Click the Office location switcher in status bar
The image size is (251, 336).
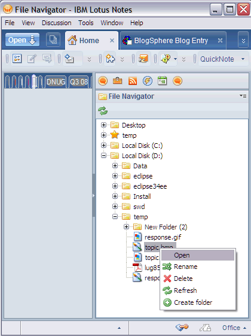click(234, 328)
